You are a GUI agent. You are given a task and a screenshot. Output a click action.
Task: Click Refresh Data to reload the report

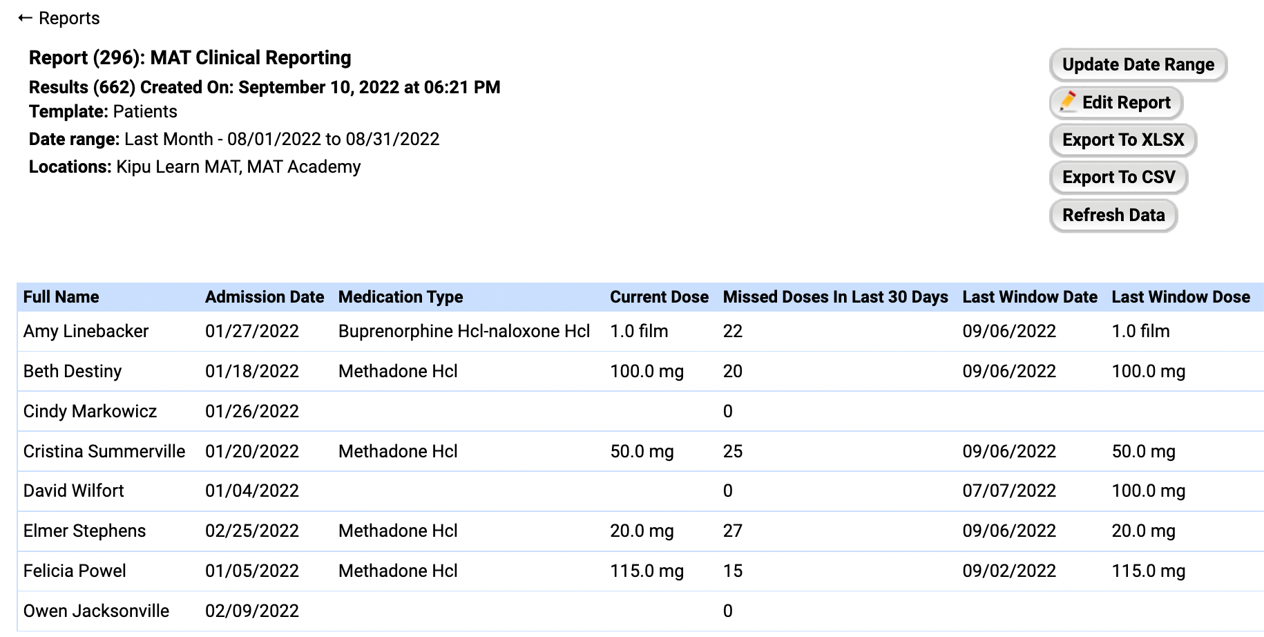(1113, 215)
